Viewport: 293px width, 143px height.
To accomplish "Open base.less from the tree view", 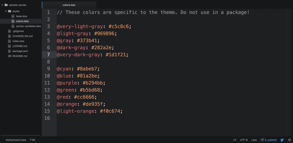I will coord(21,16).
